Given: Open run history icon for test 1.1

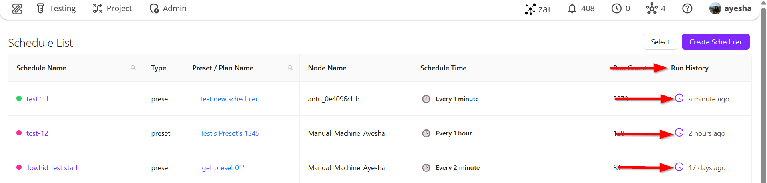Looking at the screenshot, I should (x=679, y=98).
